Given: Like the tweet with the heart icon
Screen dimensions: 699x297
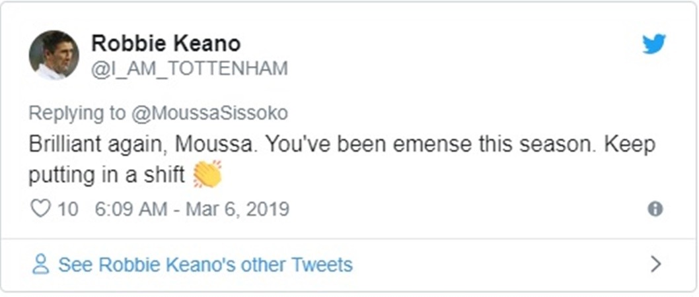Looking at the screenshot, I should pos(41,209).
